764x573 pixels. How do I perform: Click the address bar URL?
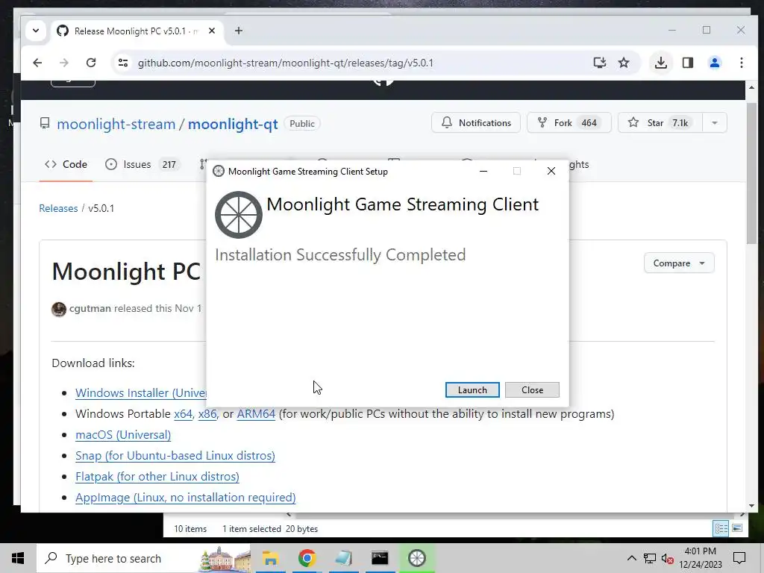[286, 63]
